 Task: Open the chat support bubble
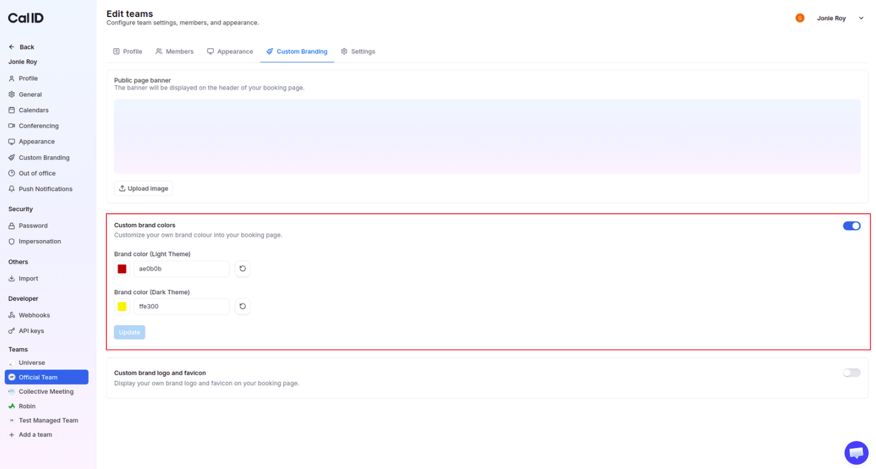[x=856, y=453]
